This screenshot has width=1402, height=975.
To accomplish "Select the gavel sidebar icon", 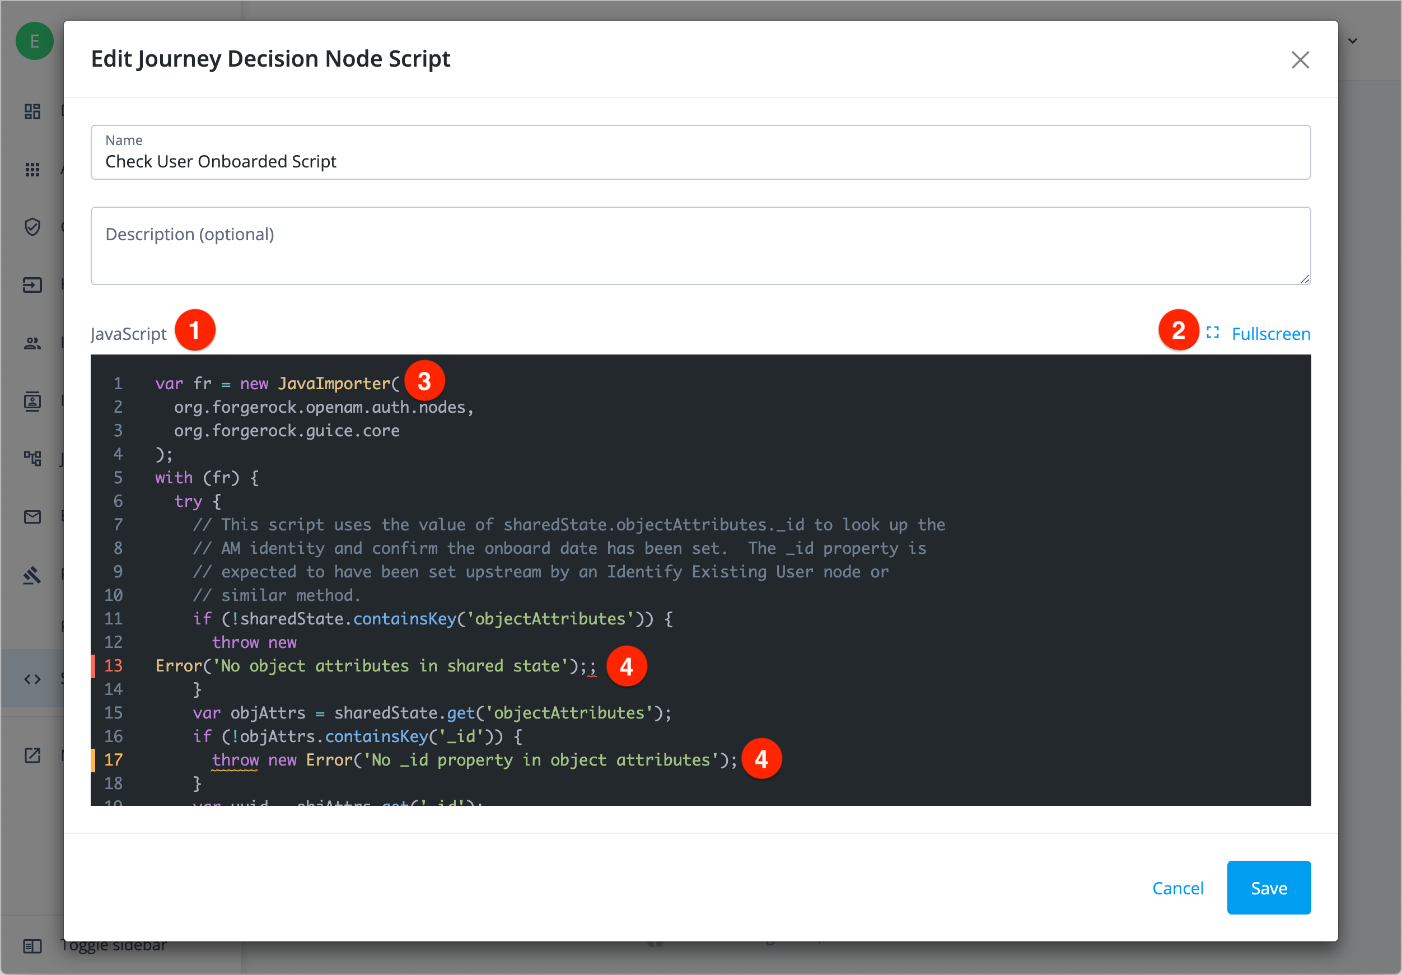I will [32, 575].
